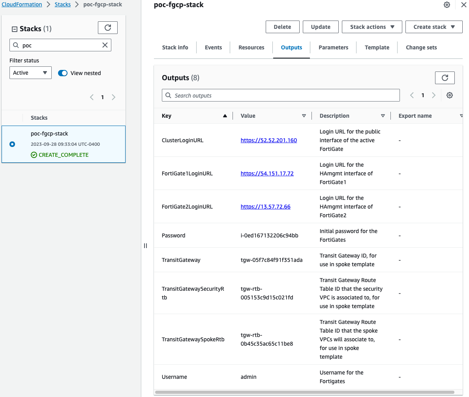Click the Username value admin
Viewport: 469px width, 397px height.
pyautogui.click(x=248, y=377)
